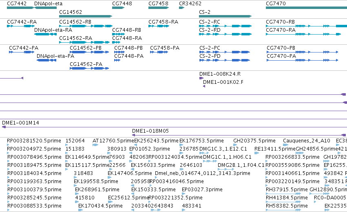Click EST RP003416046.5prime
This screenshot has width=347, height=212.
pos(177,181)
